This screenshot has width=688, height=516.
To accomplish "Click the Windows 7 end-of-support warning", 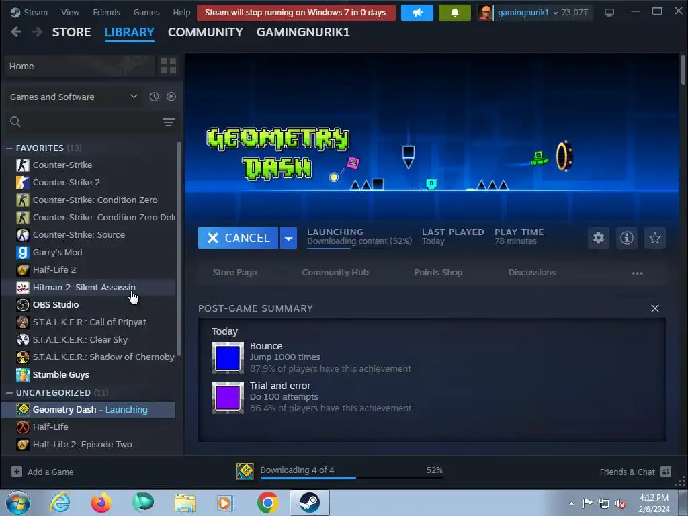I will point(296,13).
